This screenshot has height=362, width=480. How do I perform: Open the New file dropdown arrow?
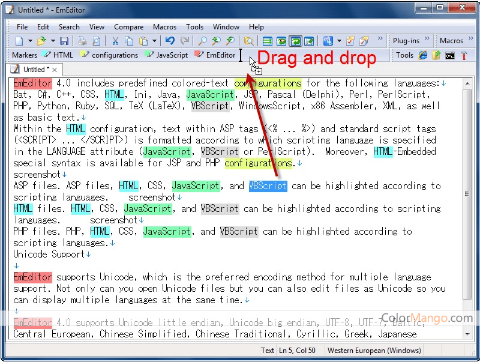pyautogui.click(x=29, y=41)
